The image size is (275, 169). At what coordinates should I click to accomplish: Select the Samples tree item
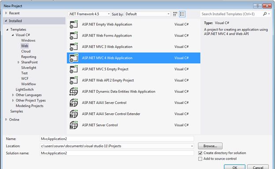pyautogui.click(x=16, y=111)
